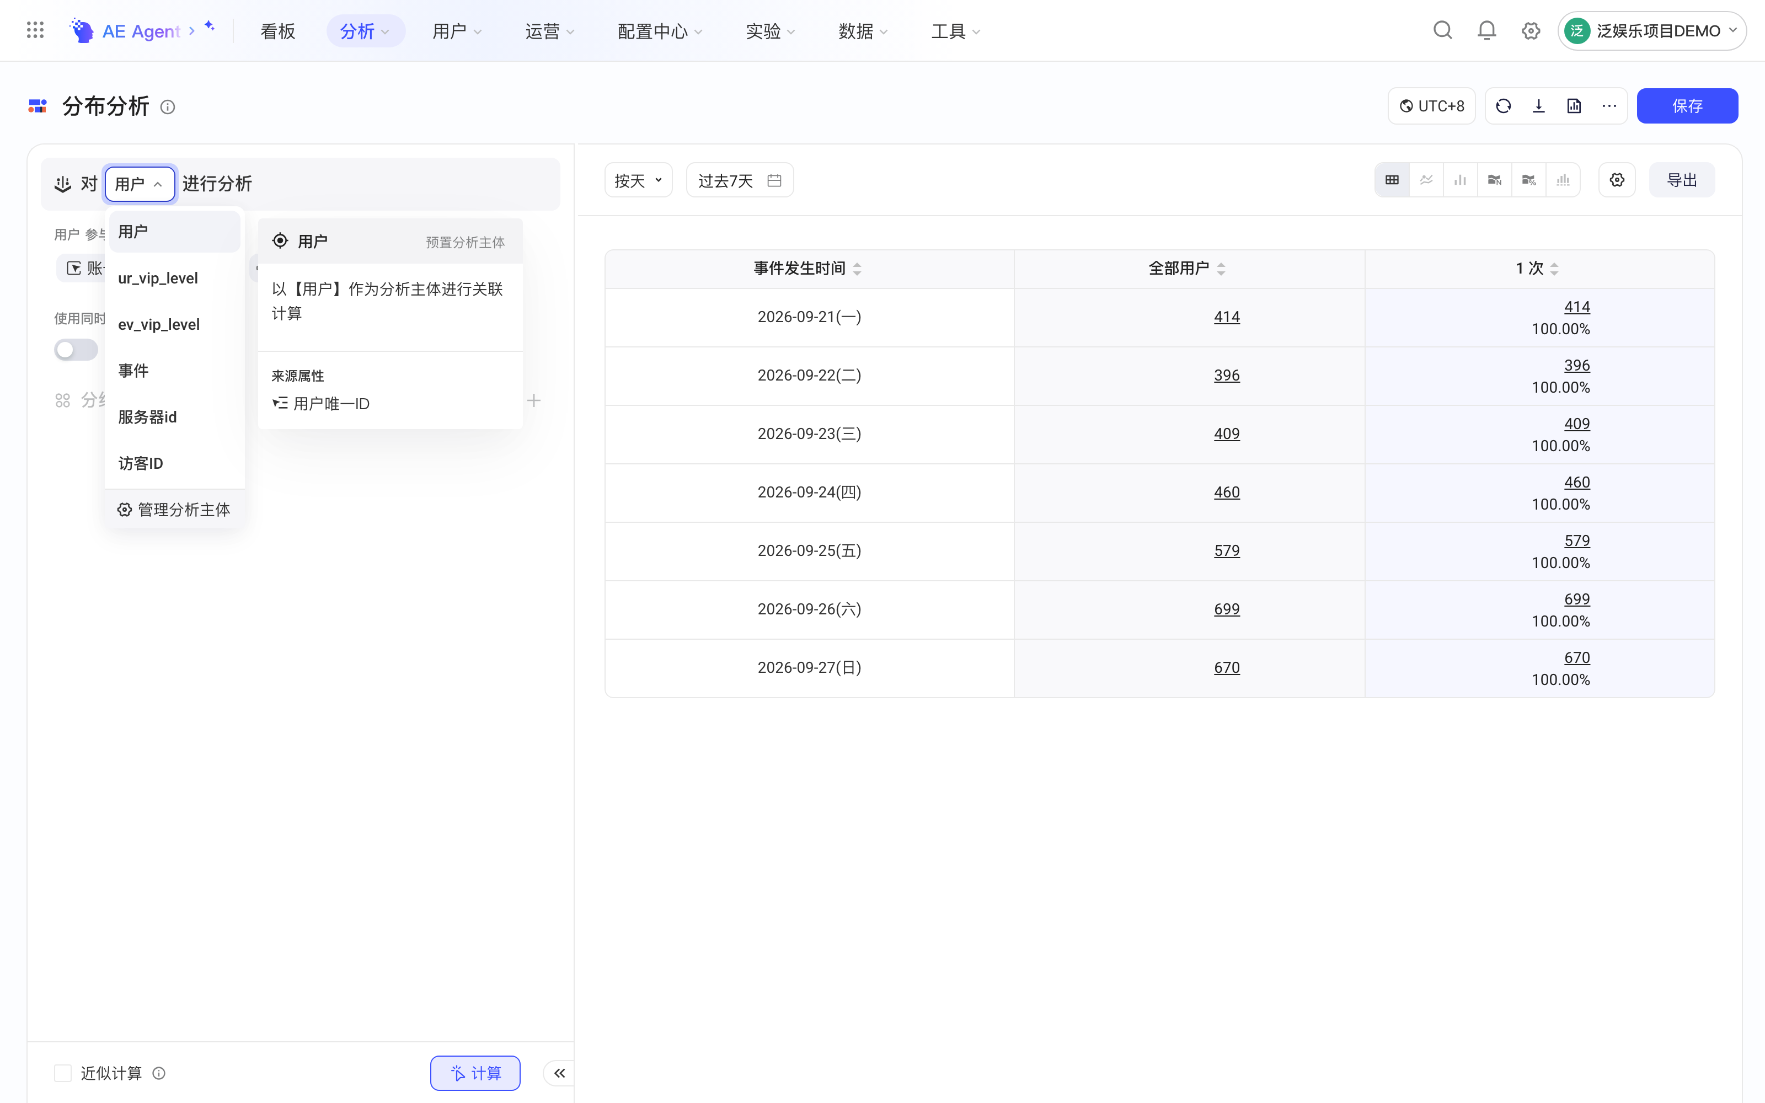Open the more options ellipsis menu
Image resolution: width=1765 pixels, height=1103 pixels.
coord(1609,106)
